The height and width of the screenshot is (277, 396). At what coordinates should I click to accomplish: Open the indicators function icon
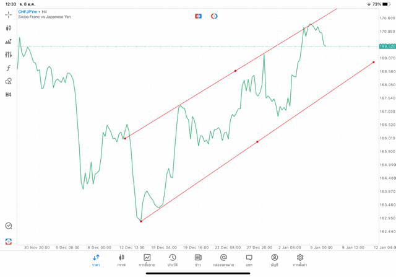coord(9,68)
